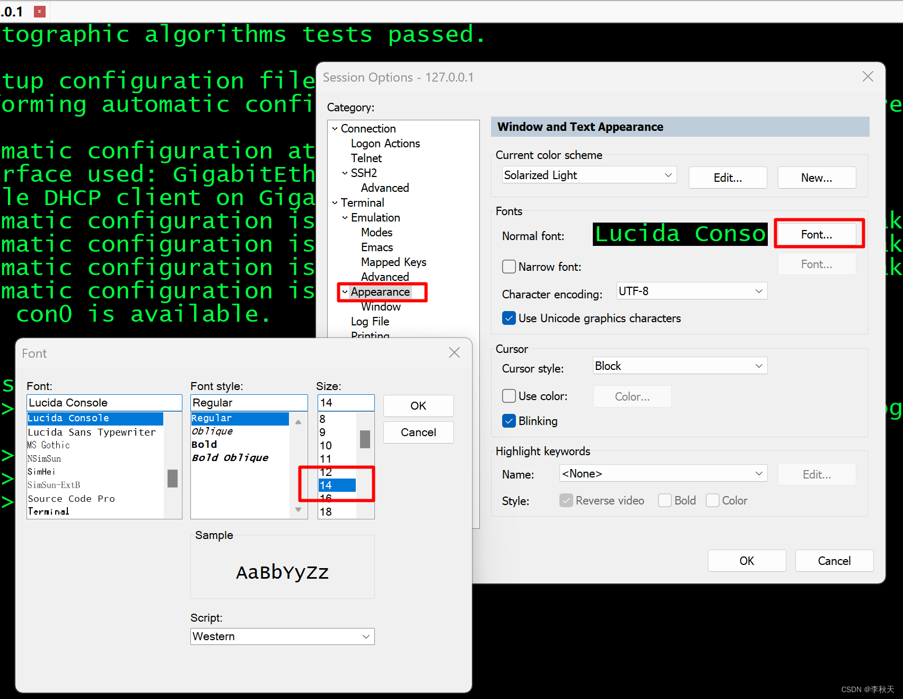Open the Character encoding dropdown

pyautogui.click(x=691, y=291)
